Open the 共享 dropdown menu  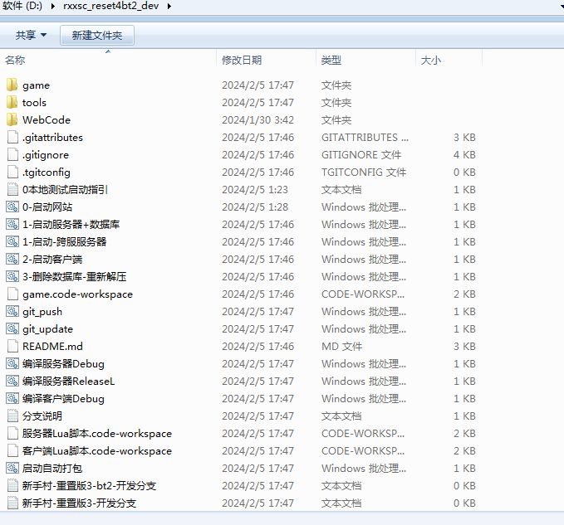pyautogui.click(x=32, y=36)
